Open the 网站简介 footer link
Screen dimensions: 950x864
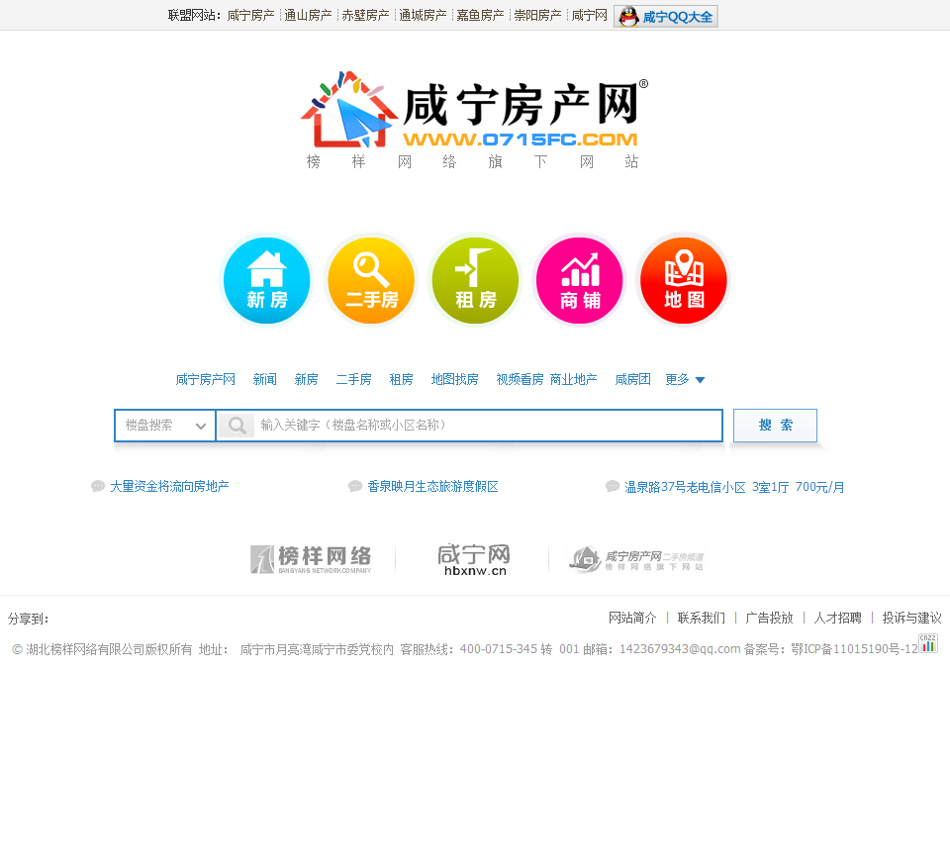click(x=632, y=618)
